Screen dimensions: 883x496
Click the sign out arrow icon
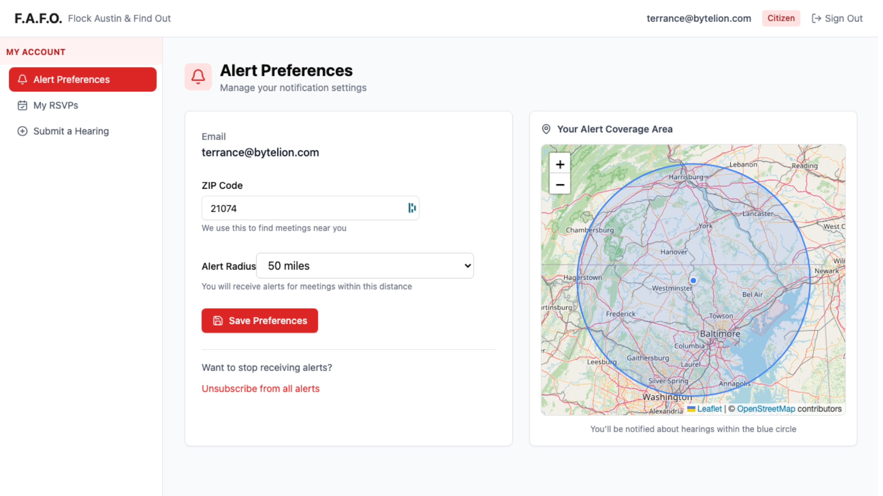click(816, 18)
